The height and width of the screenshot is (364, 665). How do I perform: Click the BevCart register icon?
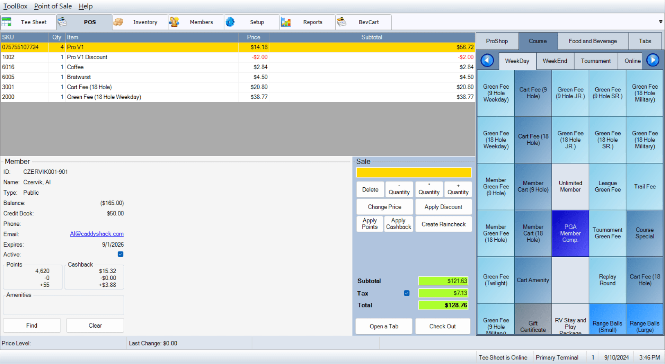pyautogui.click(x=342, y=22)
